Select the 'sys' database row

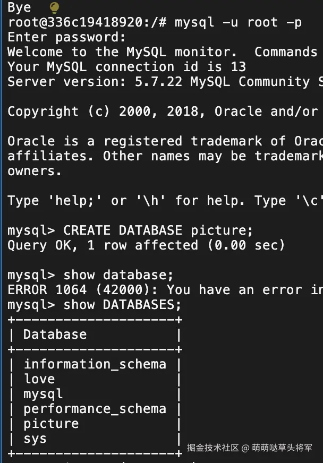[35, 439]
